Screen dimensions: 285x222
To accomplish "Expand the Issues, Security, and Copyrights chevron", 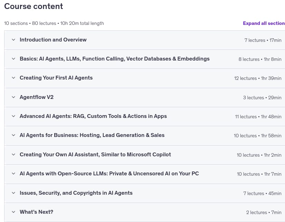I will (x=13, y=193).
